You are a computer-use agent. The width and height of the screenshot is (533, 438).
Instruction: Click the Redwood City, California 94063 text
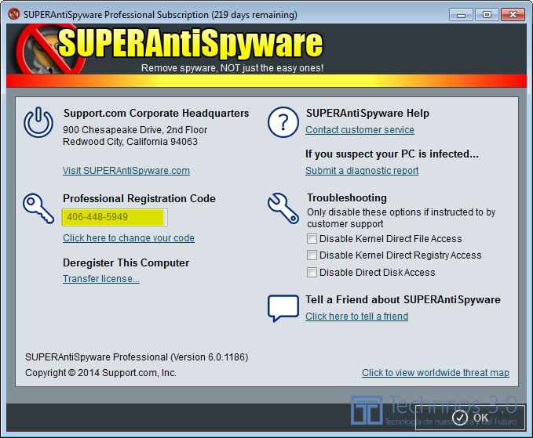(130, 142)
